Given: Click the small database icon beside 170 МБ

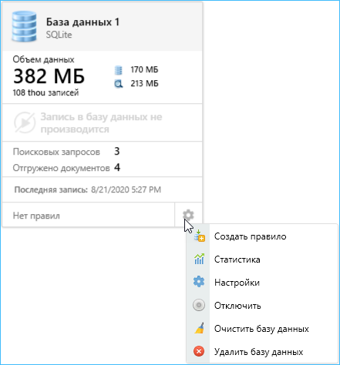Looking at the screenshot, I should [118, 70].
